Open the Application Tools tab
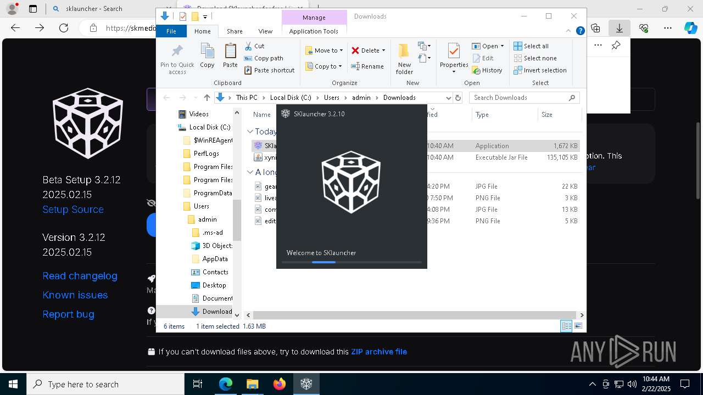 point(314,31)
